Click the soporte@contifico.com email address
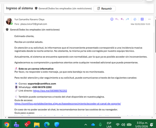The image size is (156, 128). tap(42, 84)
